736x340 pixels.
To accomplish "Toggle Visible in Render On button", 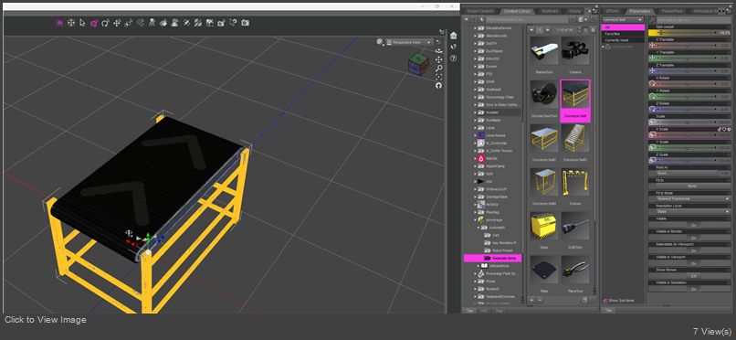I will (x=694, y=238).
